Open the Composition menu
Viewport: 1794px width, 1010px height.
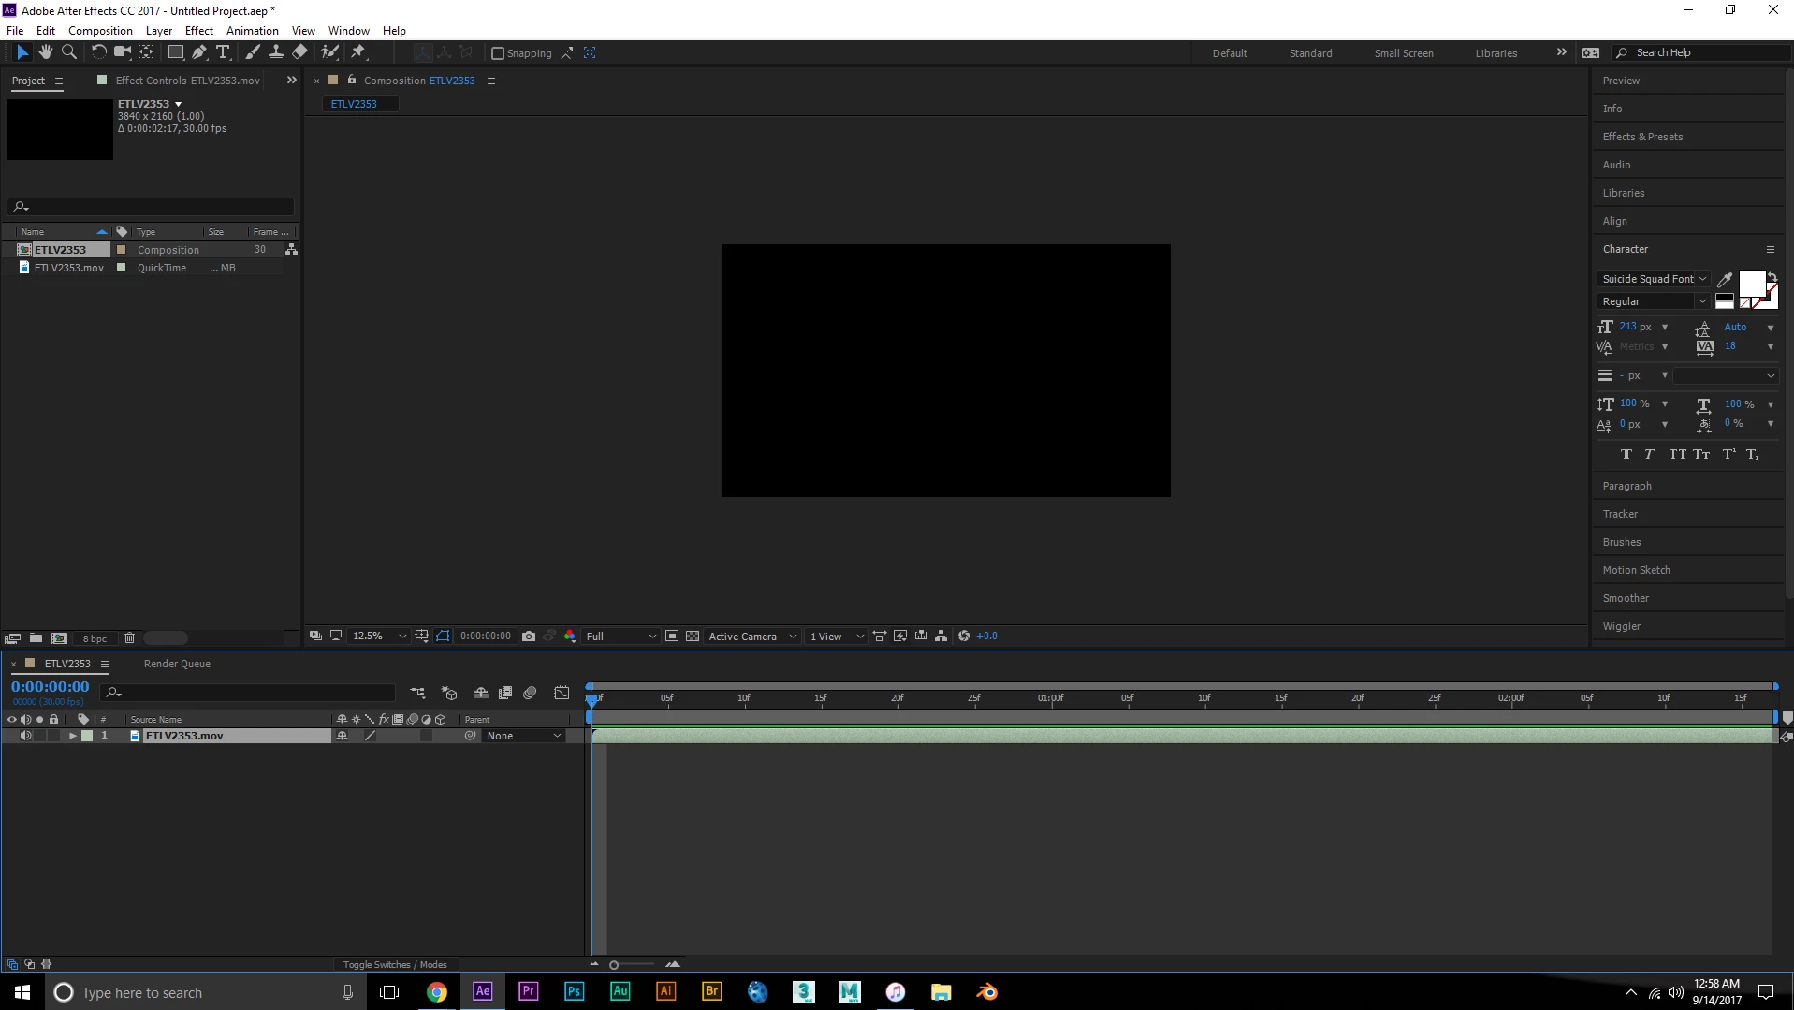(x=100, y=31)
